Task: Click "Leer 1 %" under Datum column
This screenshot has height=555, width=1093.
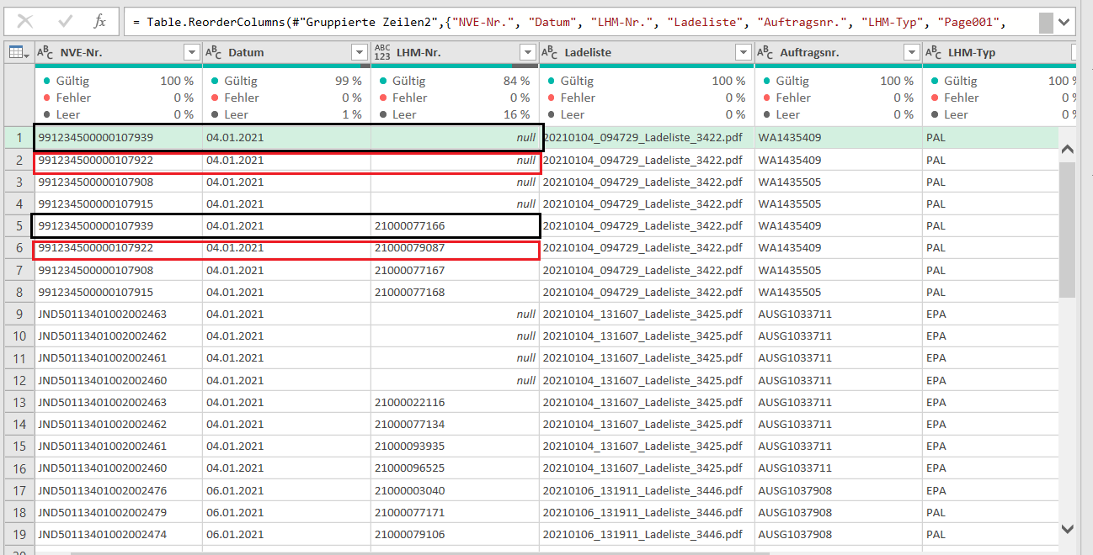Action: click(287, 114)
